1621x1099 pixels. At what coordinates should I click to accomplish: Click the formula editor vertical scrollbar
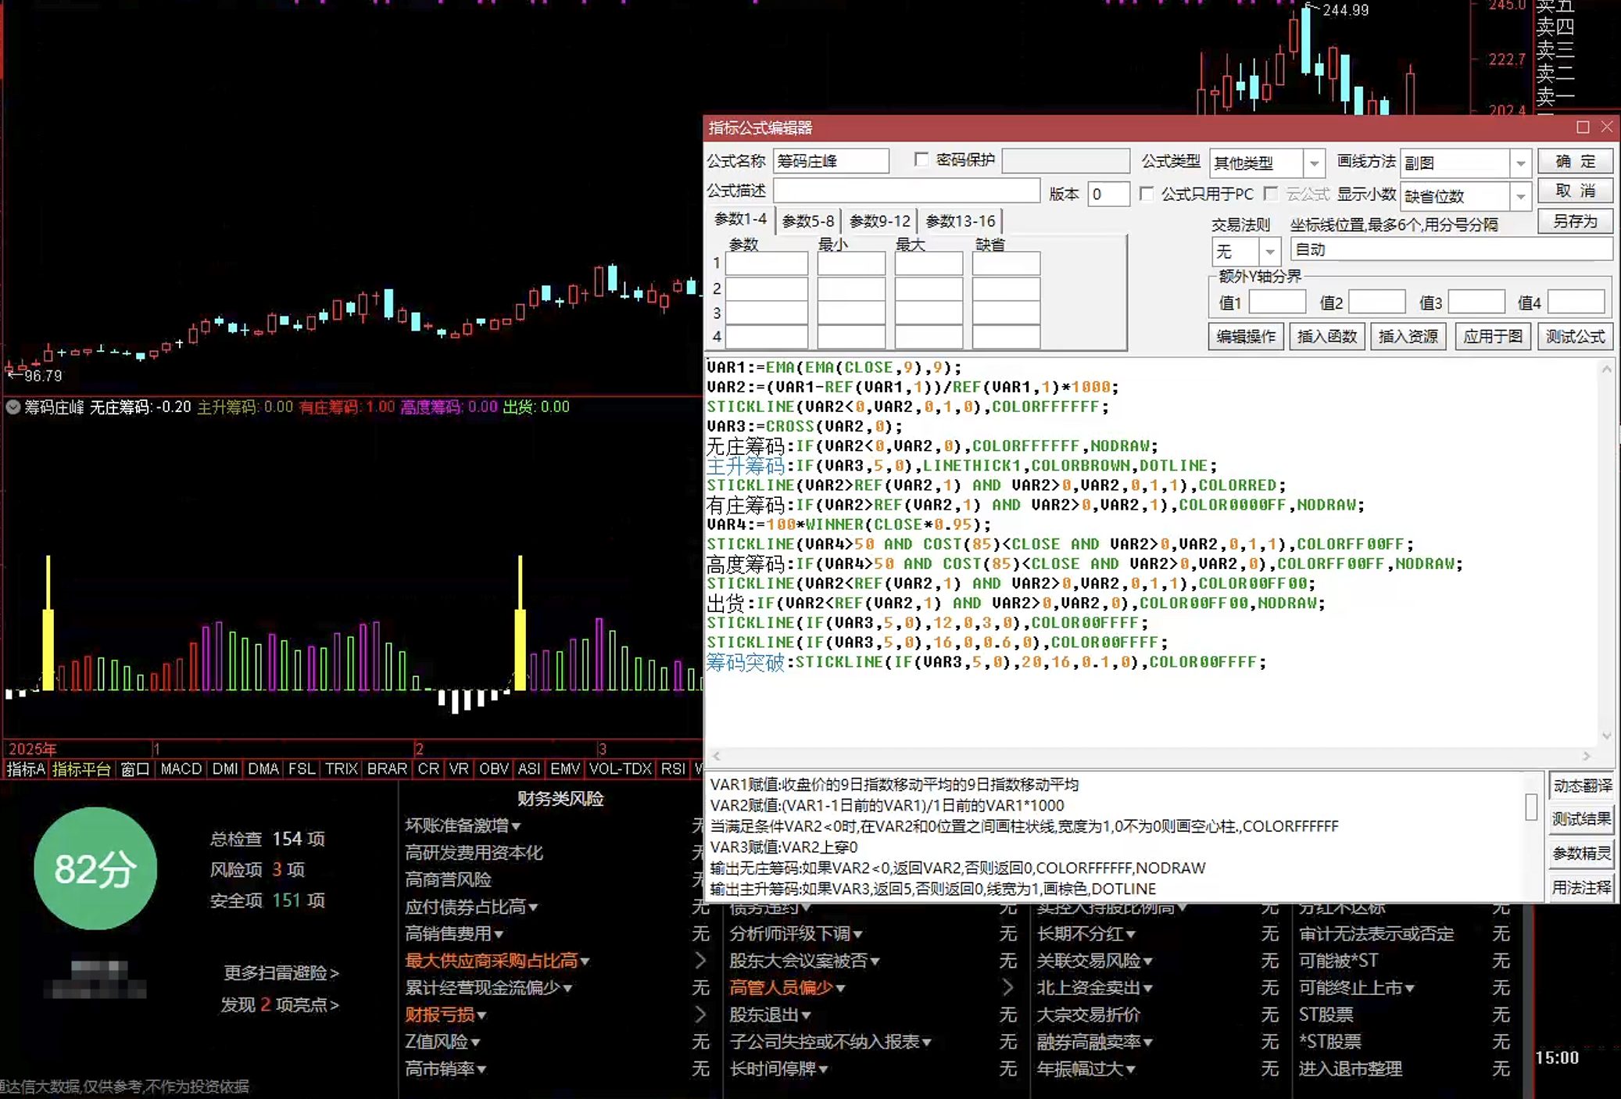[x=1606, y=552]
